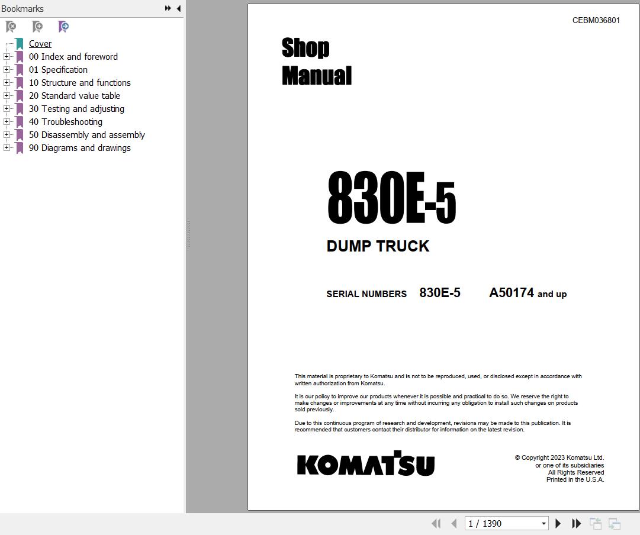Expand the 01 Specification bookmark
Image resolution: width=640 pixels, height=535 pixels.
pyautogui.click(x=7, y=69)
